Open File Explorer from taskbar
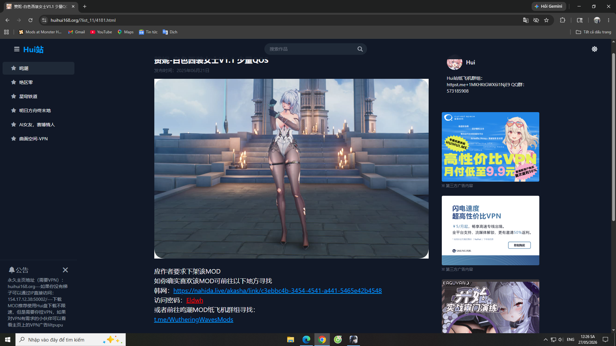 pyautogui.click(x=290, y=340)
